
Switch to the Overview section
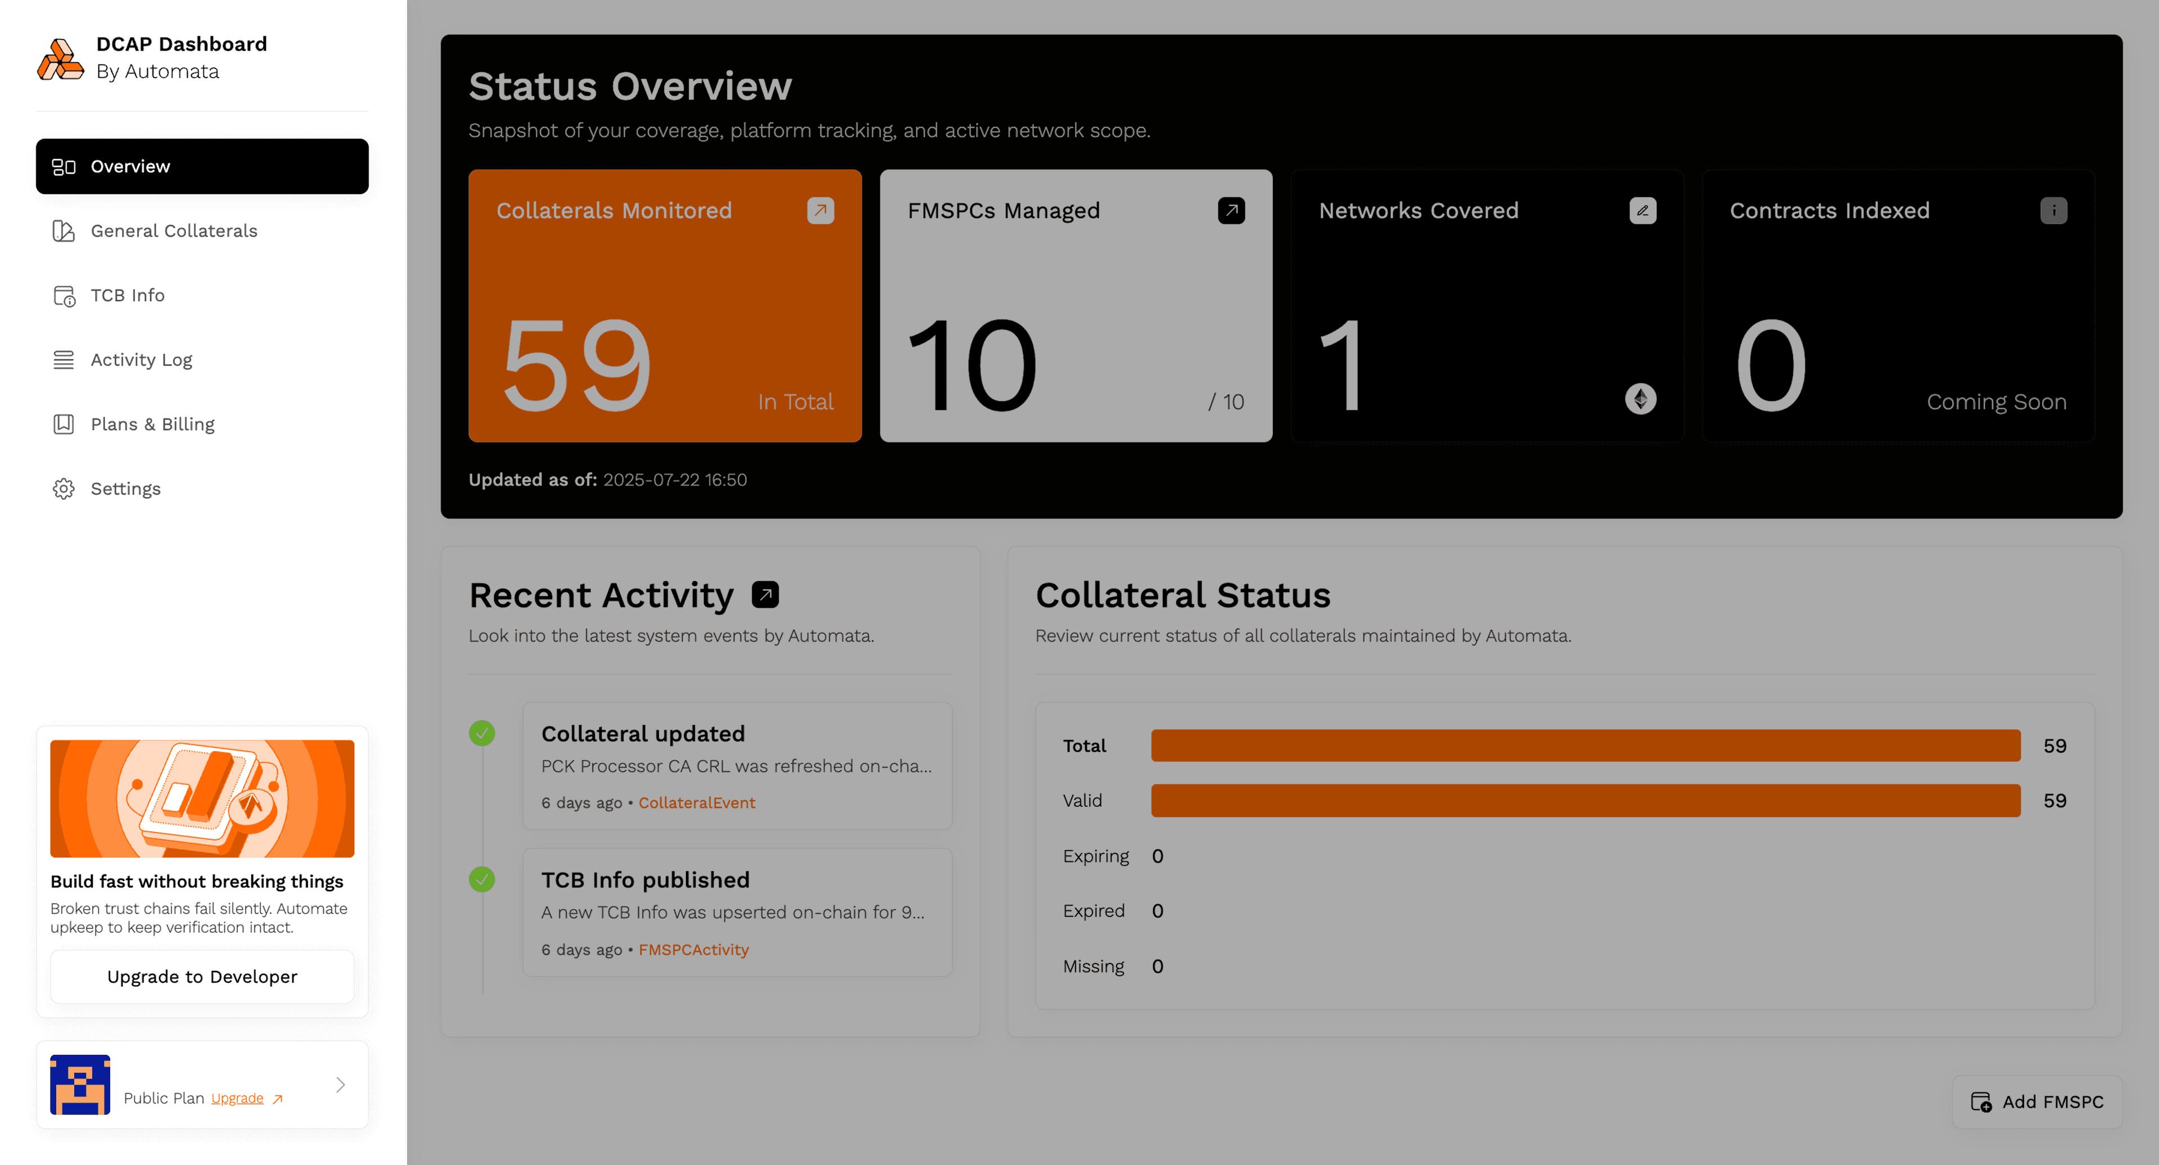click(x=130, y=166)
